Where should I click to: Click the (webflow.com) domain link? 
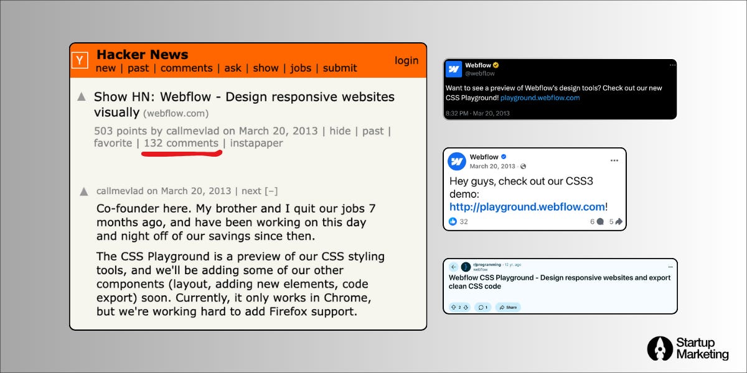click(176, 114)
